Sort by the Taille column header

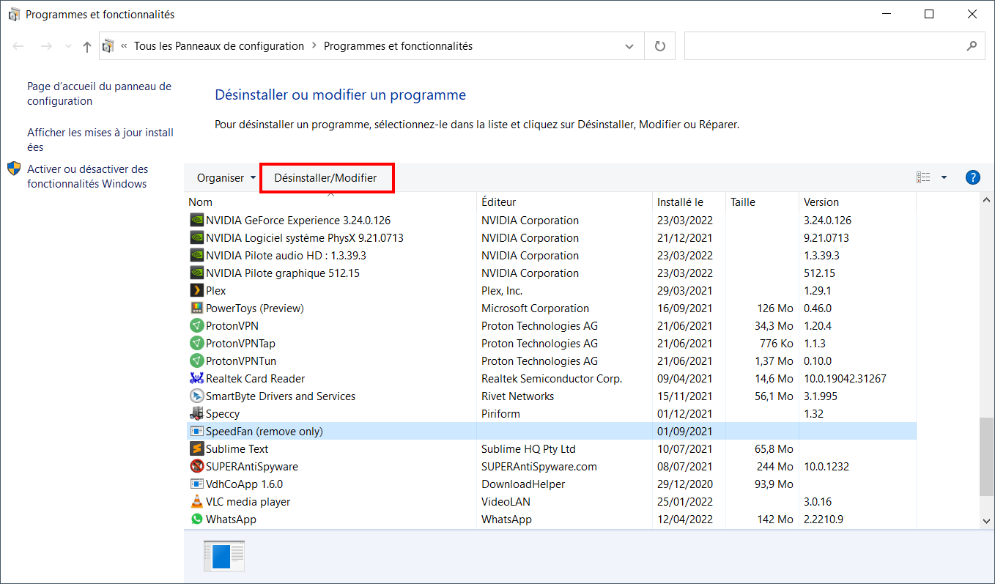(762, 202)
